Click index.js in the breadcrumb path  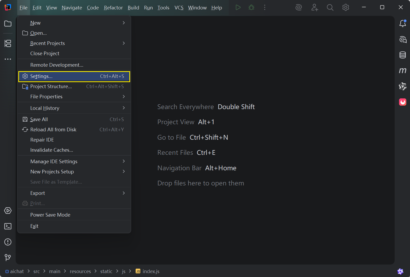tap(151, 271)
